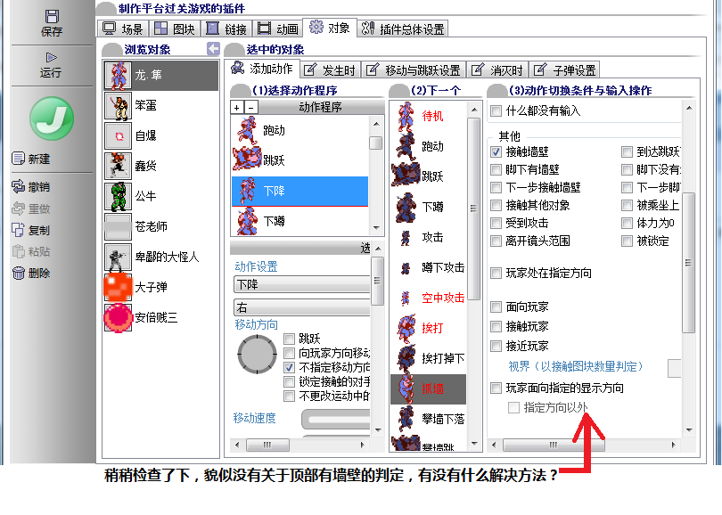This screenshot has width=722, height=515.
Task: Toggle 什么都没有输入 checkbox
Action: pos(496,110)
